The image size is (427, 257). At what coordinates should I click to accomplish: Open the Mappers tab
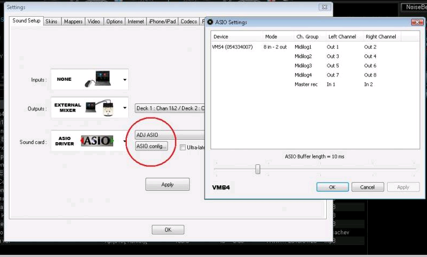coord(73,22)
